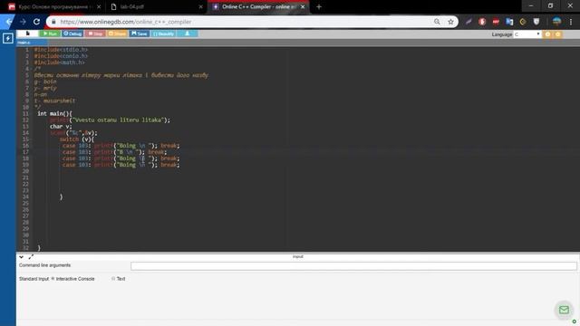Click the '#include<math.h>' line
The image size is (580, 326).
60,62
